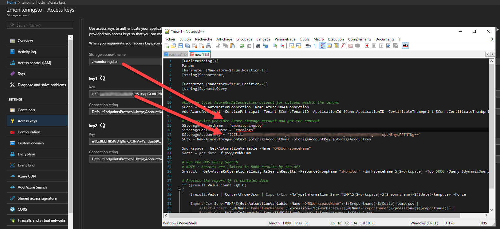Collapse the code fold at line 29

[180, 190]
